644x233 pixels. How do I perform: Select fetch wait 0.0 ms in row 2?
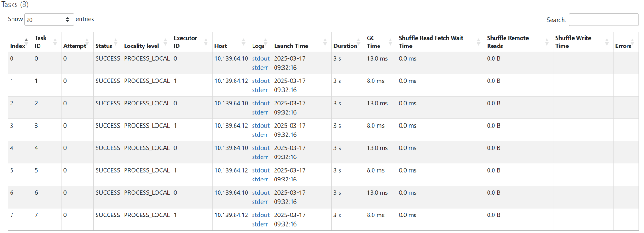click(x=408, y=103)
